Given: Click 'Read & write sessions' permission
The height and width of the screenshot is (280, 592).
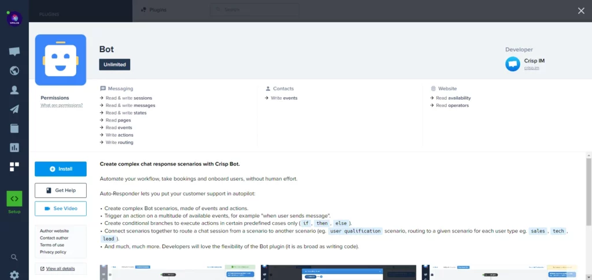Looking at the screenshot, I should click(x=129, y=98).
